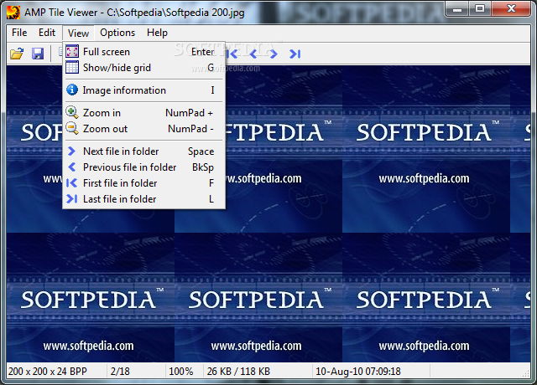The height and width of the screenshot is (385, 537).
Task: Click status bar size 26 KB / 118 KB
Action: tap(238, 372)
